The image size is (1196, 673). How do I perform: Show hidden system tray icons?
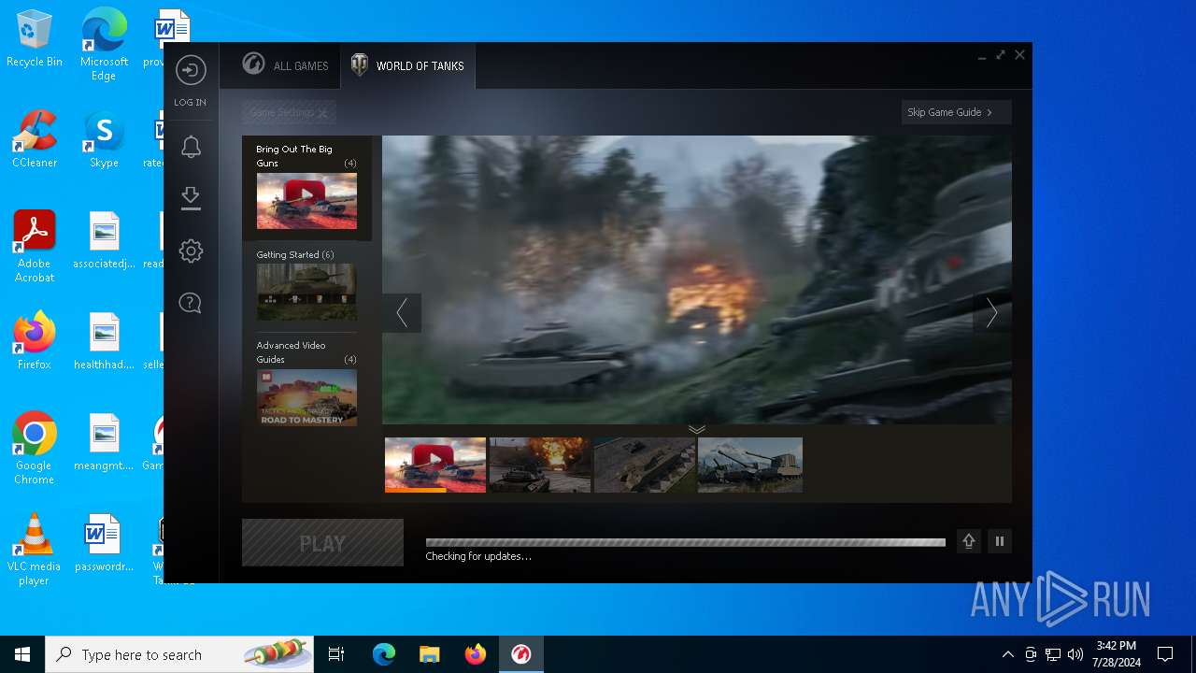click(1007, 654)
